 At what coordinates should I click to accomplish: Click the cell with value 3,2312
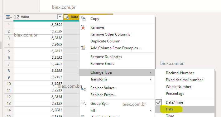38,38
